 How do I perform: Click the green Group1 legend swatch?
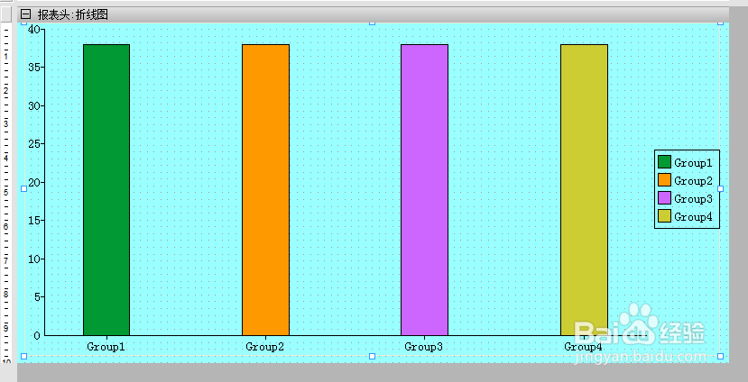(664, 162)
